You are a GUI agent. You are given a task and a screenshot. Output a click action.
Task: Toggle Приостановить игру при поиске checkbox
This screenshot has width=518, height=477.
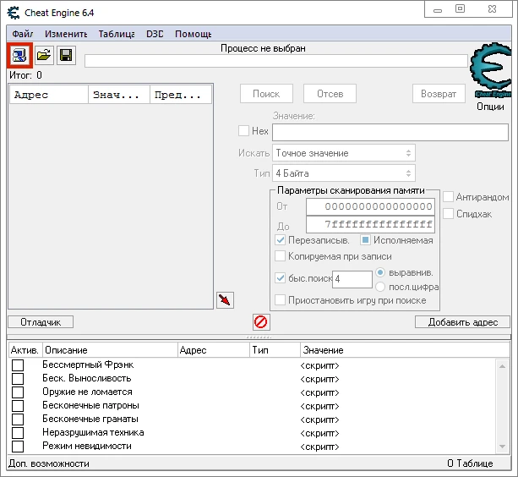281,300
